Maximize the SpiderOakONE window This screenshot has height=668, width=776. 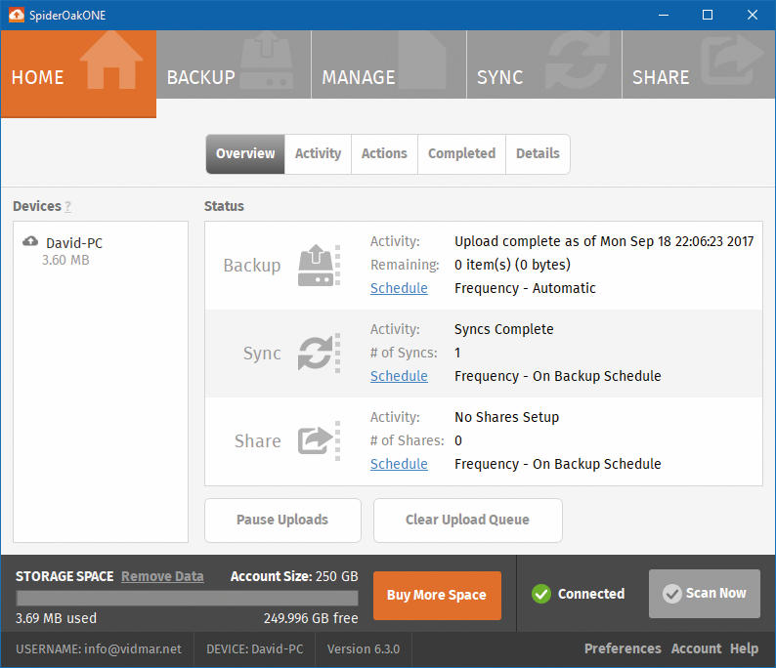[708, 15]
